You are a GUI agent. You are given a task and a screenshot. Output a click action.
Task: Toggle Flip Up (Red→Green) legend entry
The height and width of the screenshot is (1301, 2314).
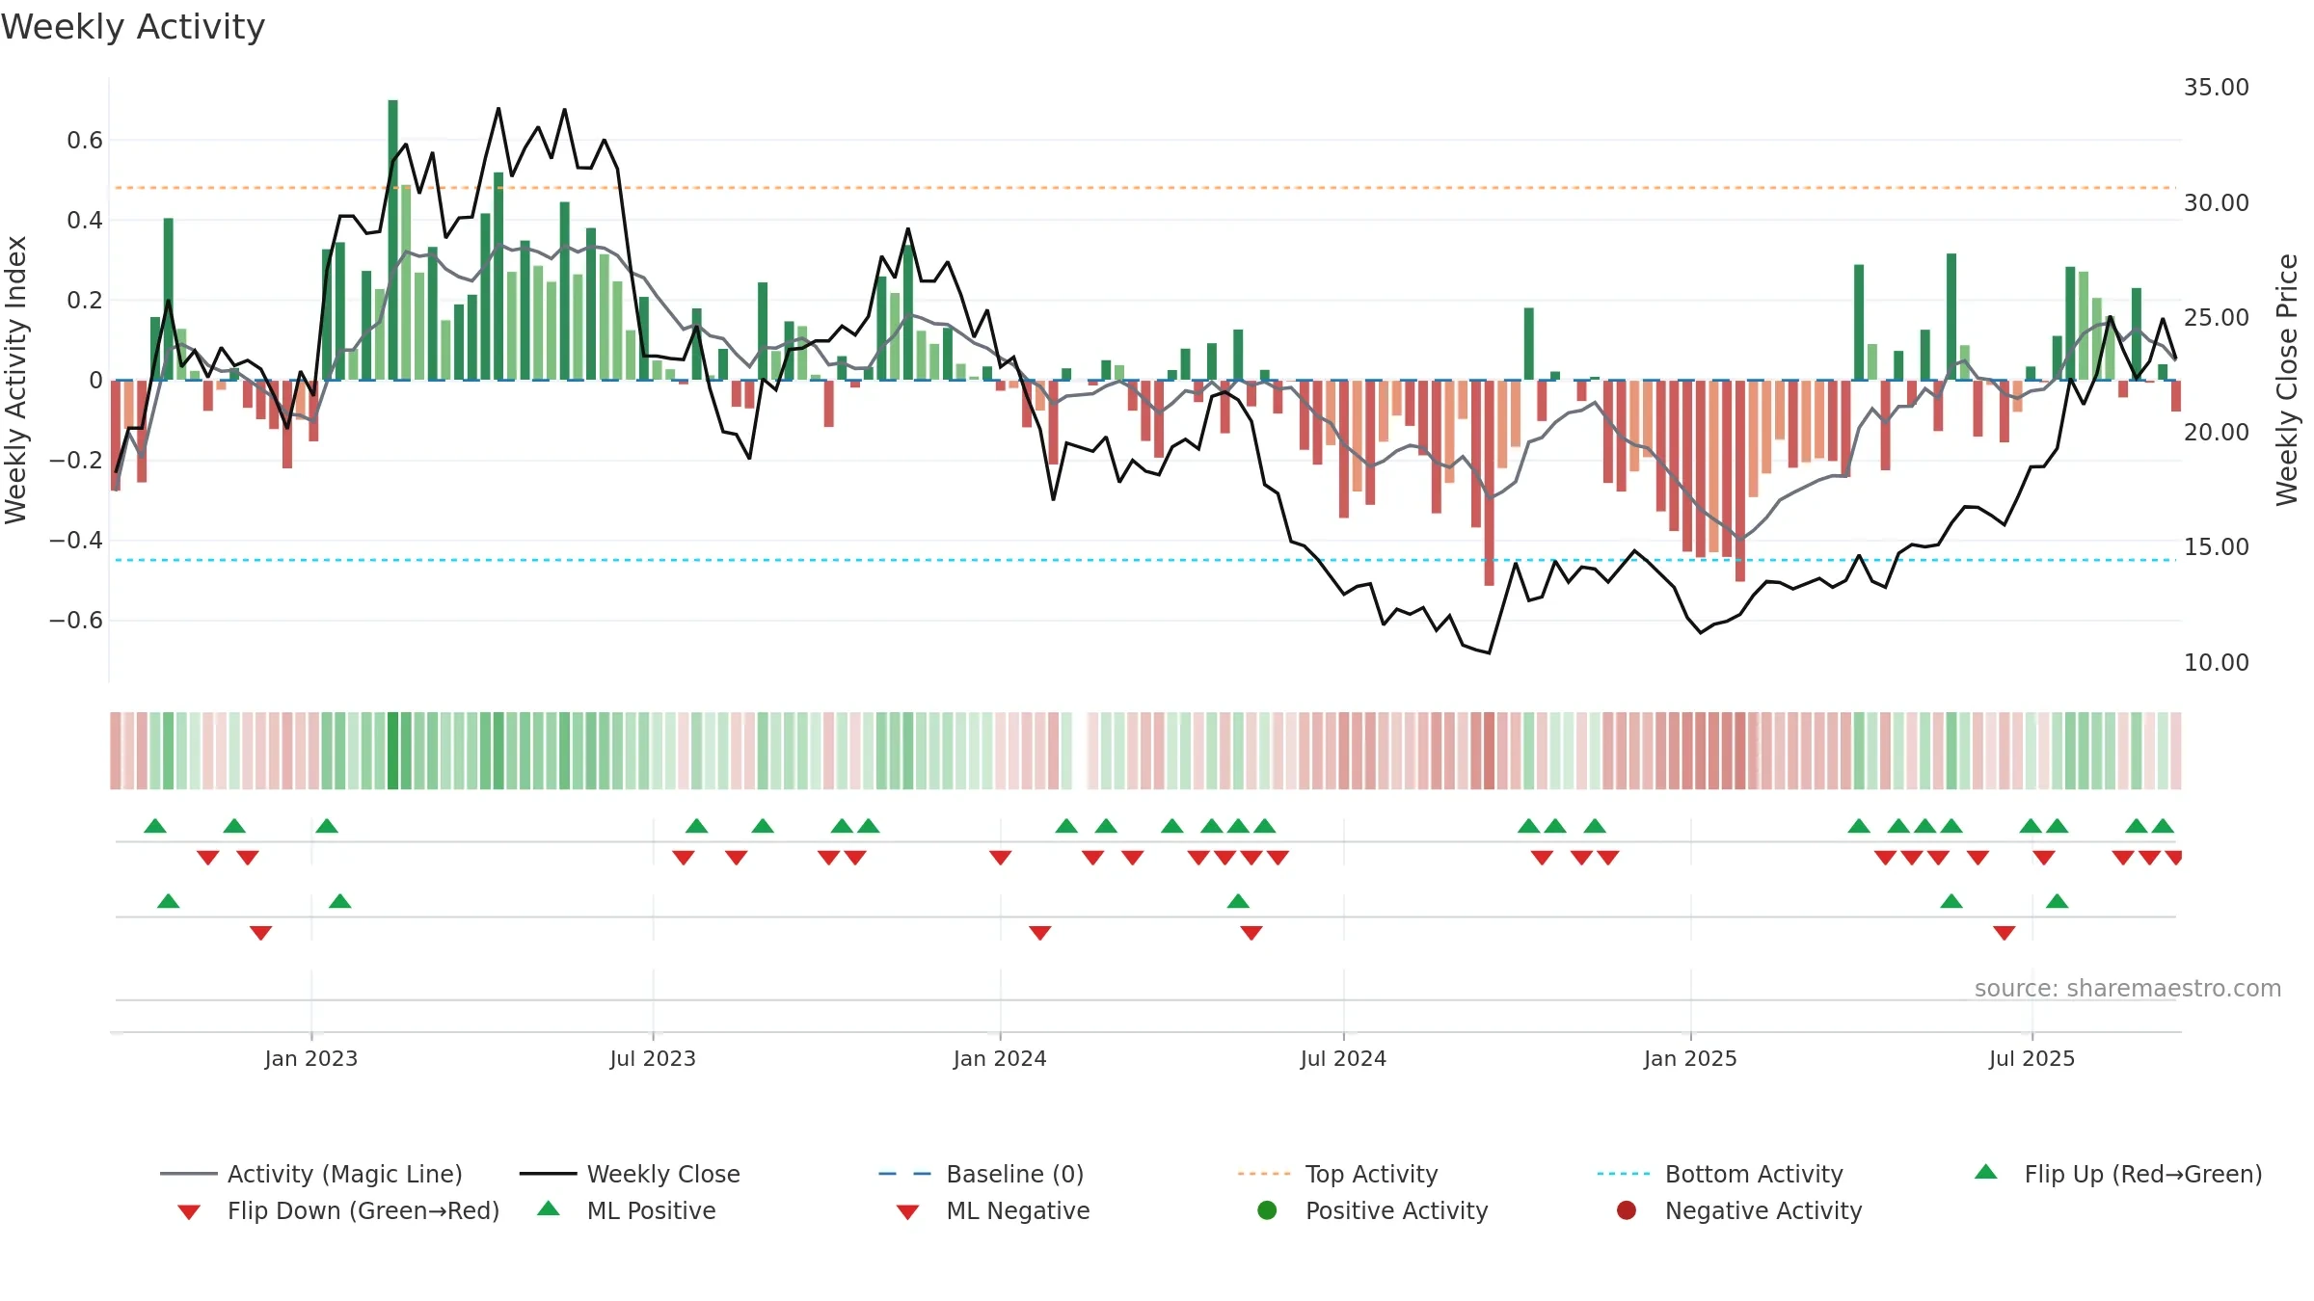point(2117,1174)
